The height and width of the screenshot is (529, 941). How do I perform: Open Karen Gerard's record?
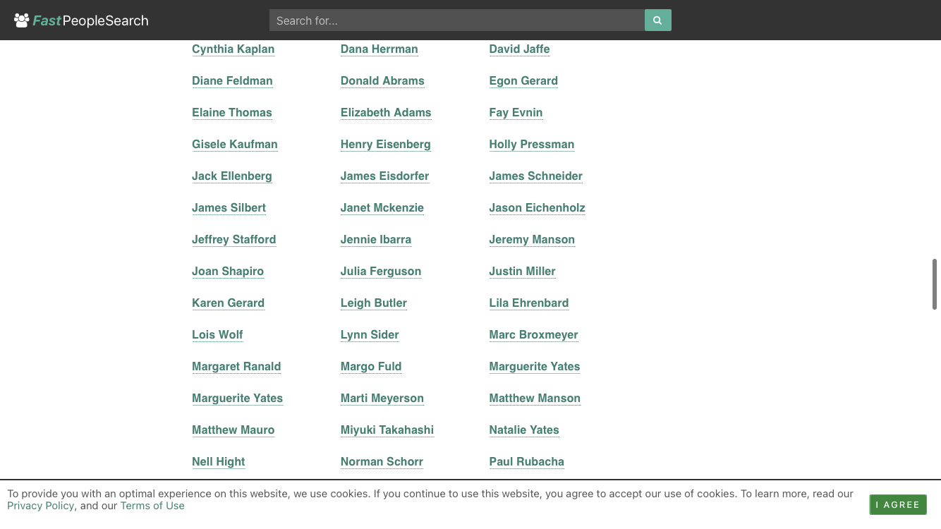tap(229, 303)
